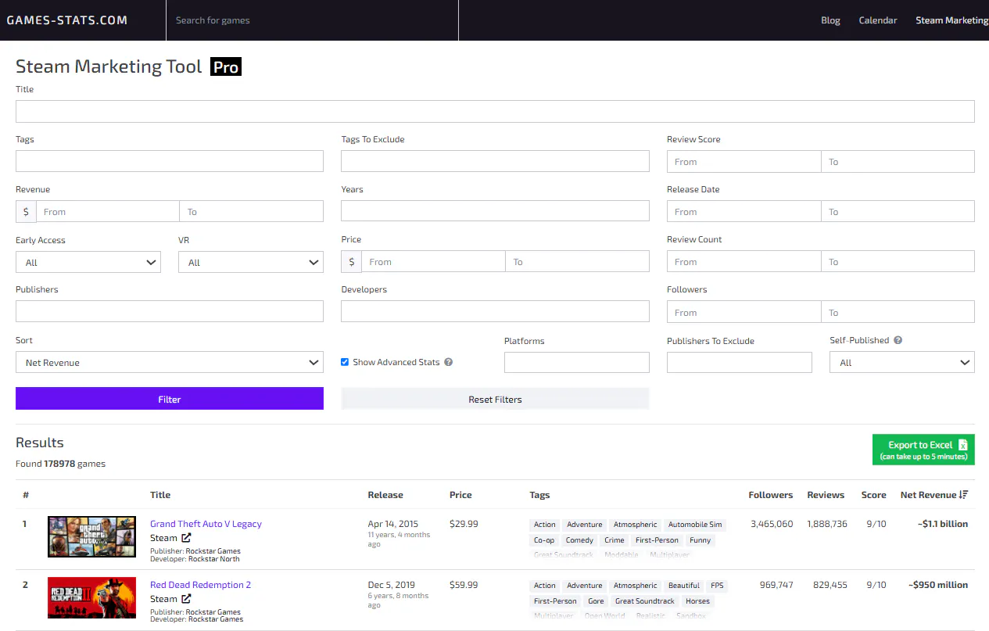Click the Gore tag
This screenshot has height=631, width=989.
pos(596,601)
